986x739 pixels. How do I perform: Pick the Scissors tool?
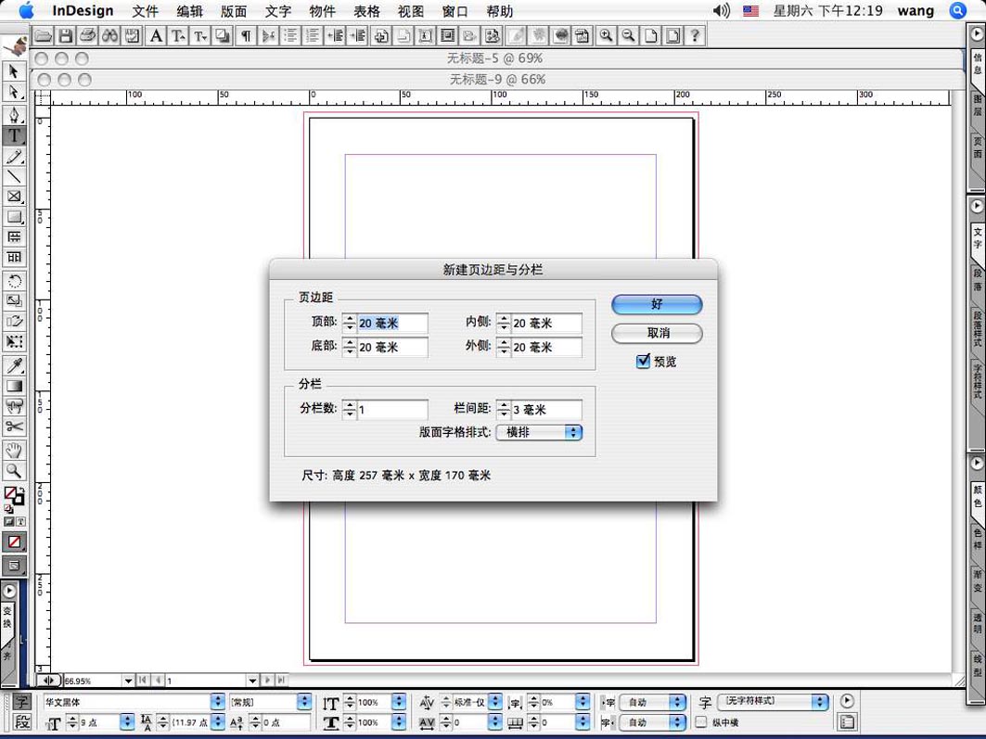tap(14, 427)
